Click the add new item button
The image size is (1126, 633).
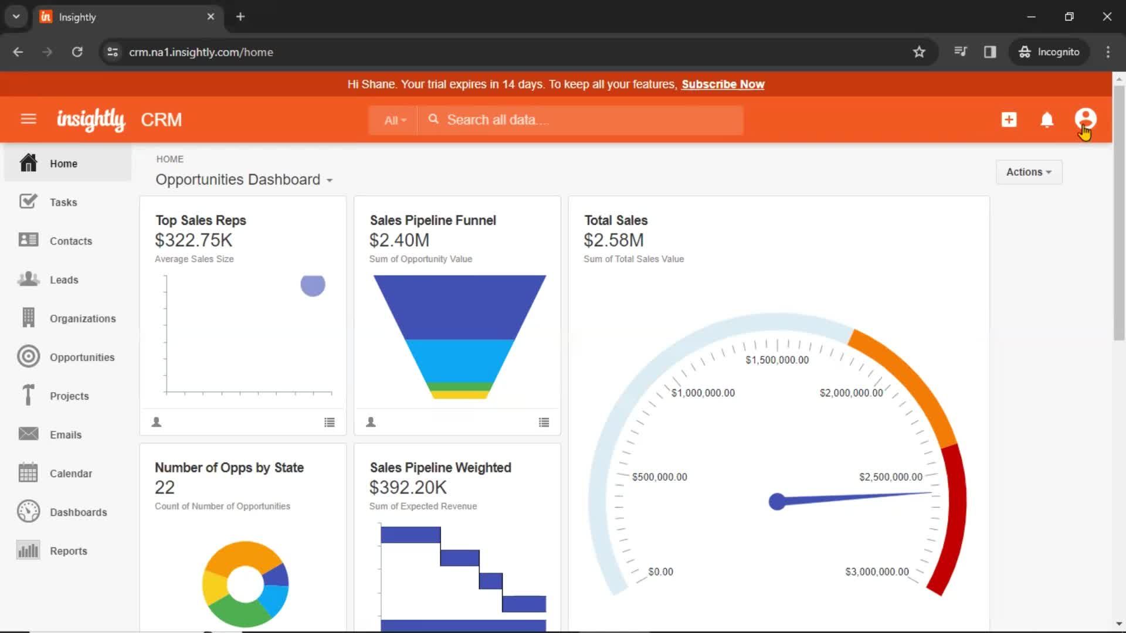(1009, 119)
